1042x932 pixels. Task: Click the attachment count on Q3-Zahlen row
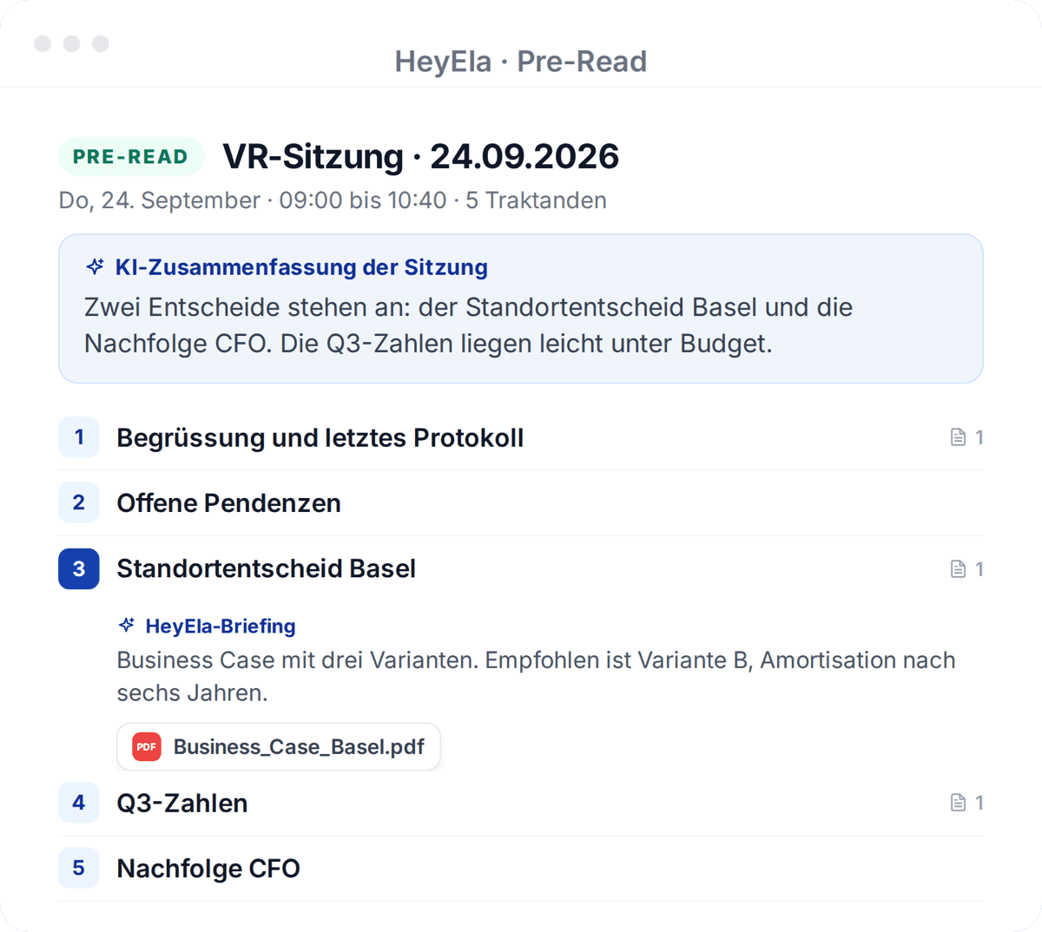point(979,803)
